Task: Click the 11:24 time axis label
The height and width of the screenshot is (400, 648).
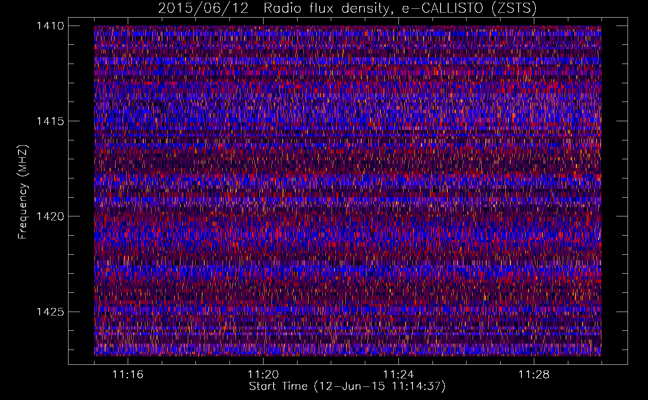Action: 398,374
